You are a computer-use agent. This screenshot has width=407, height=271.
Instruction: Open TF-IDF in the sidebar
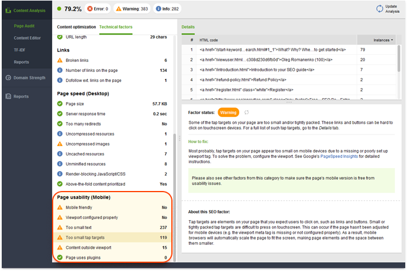click(19, 50)
